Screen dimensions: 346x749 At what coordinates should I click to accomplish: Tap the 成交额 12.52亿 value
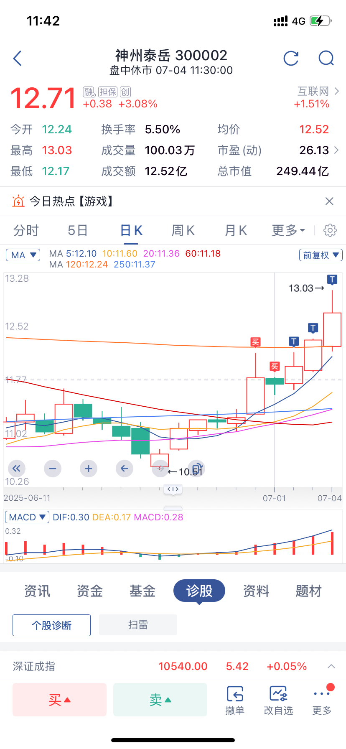166,171
